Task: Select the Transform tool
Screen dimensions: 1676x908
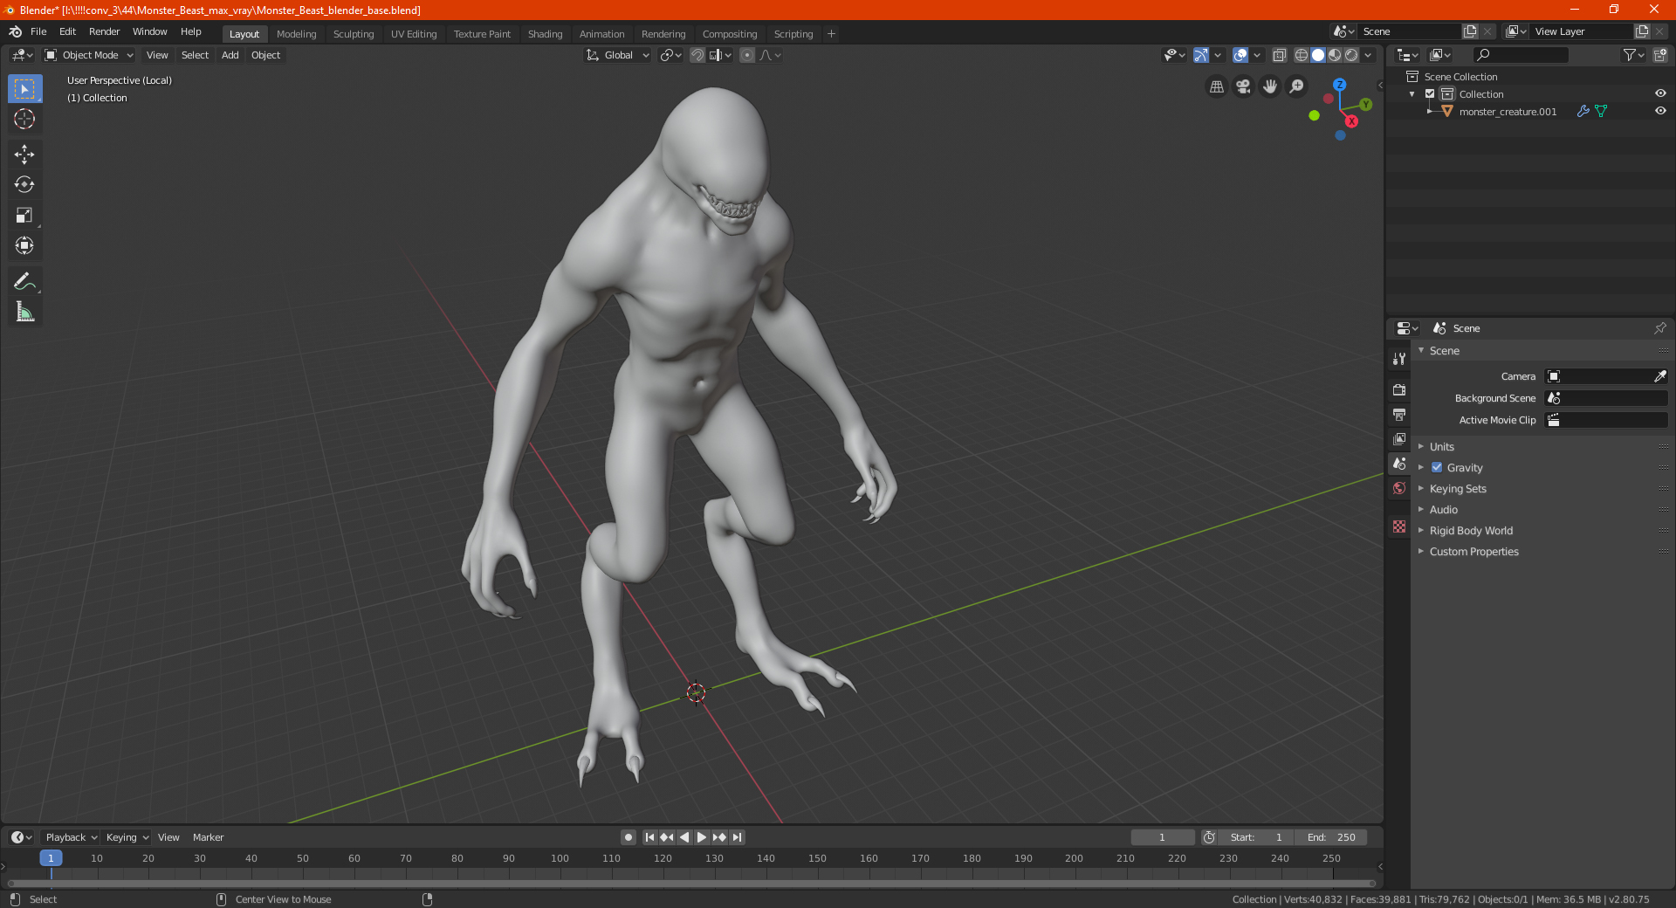Action: (24, 245)
